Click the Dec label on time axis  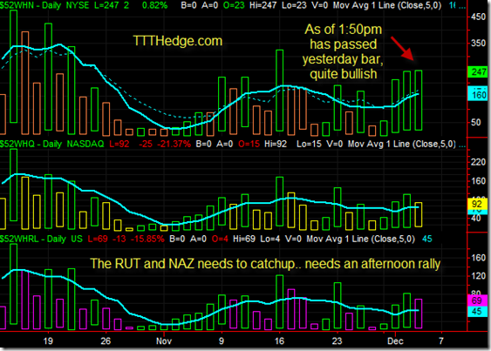(x=395, y=341)
